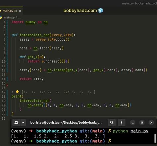
Task: Click the terminal vertical scrollbar
Action: (155, 138)
